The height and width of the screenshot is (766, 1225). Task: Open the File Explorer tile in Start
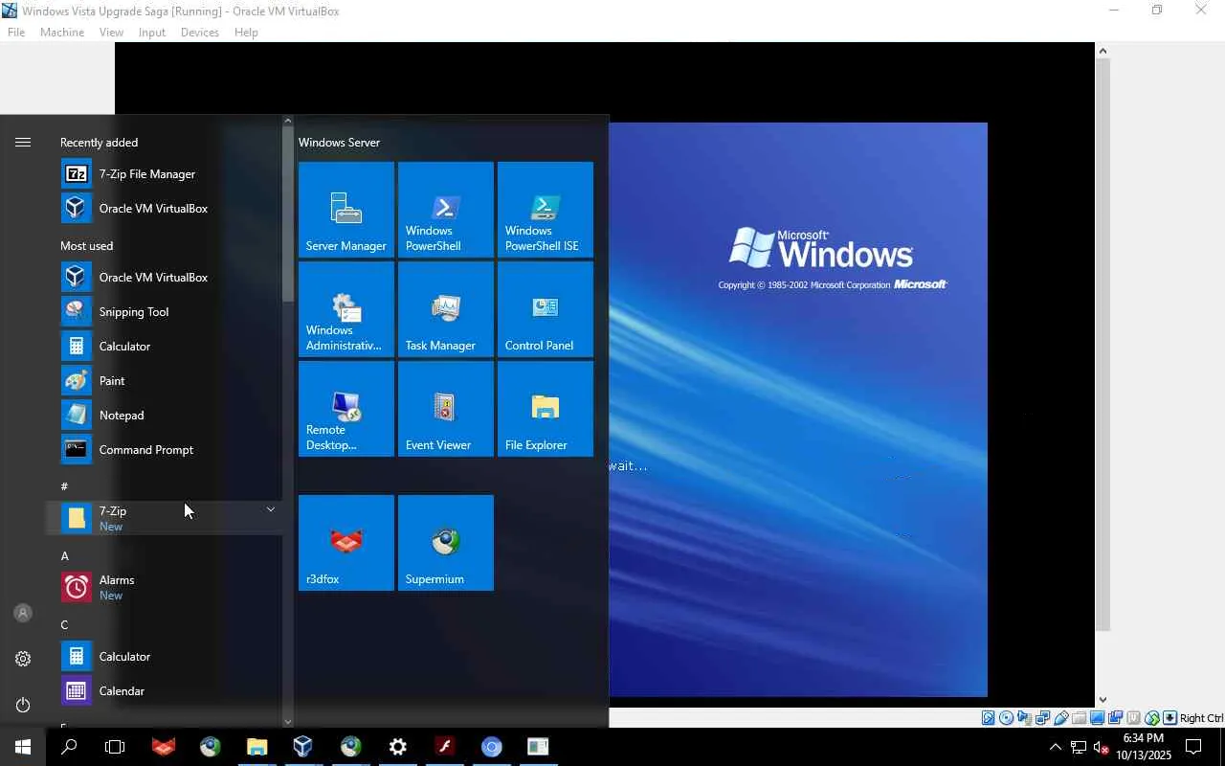pyautogui.click(x=546, y=409)
